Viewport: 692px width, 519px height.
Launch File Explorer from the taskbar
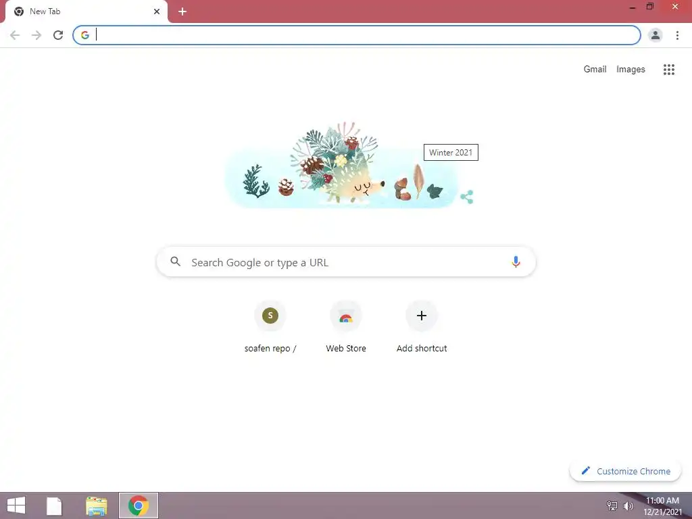point(96,506)
